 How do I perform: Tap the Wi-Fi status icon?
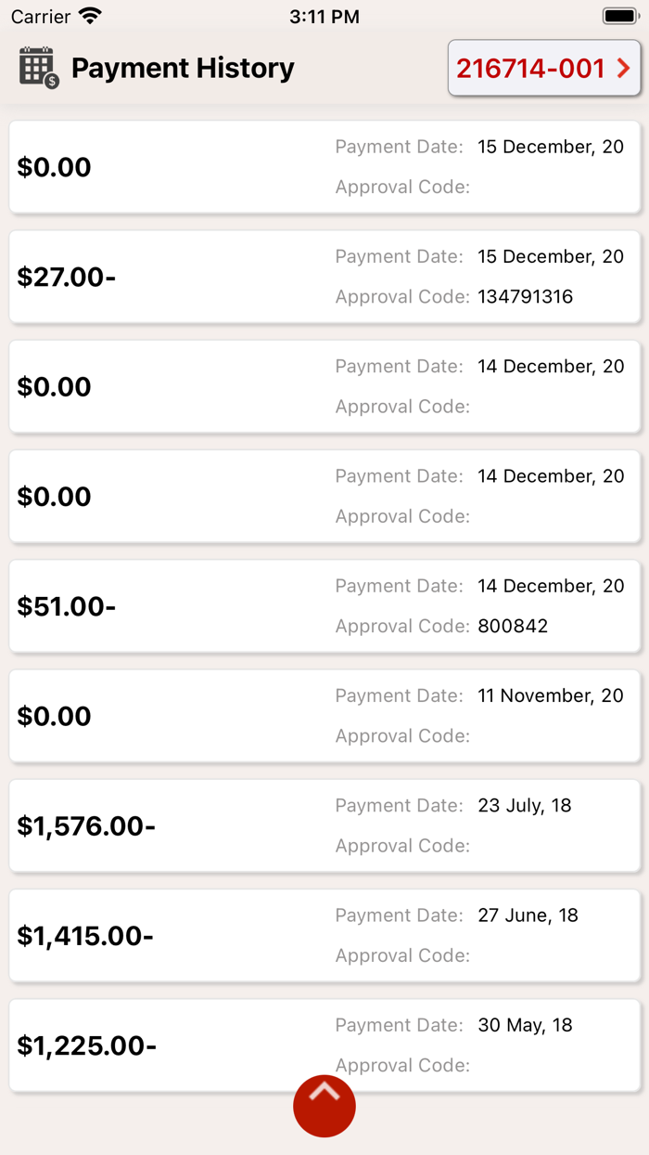click(90, 16)
